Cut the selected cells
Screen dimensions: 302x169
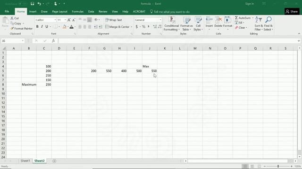pyautogui.click(x=15, y=18)
